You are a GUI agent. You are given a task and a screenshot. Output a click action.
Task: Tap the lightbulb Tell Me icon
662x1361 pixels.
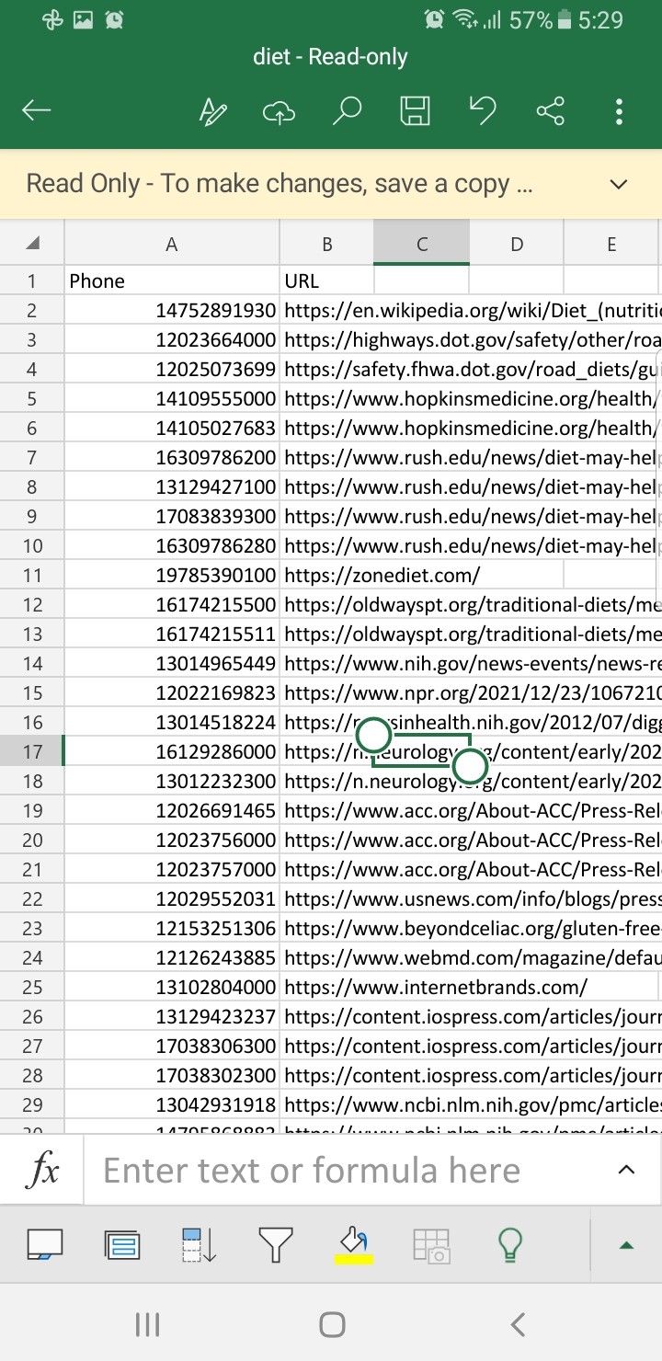point(509,1245)
